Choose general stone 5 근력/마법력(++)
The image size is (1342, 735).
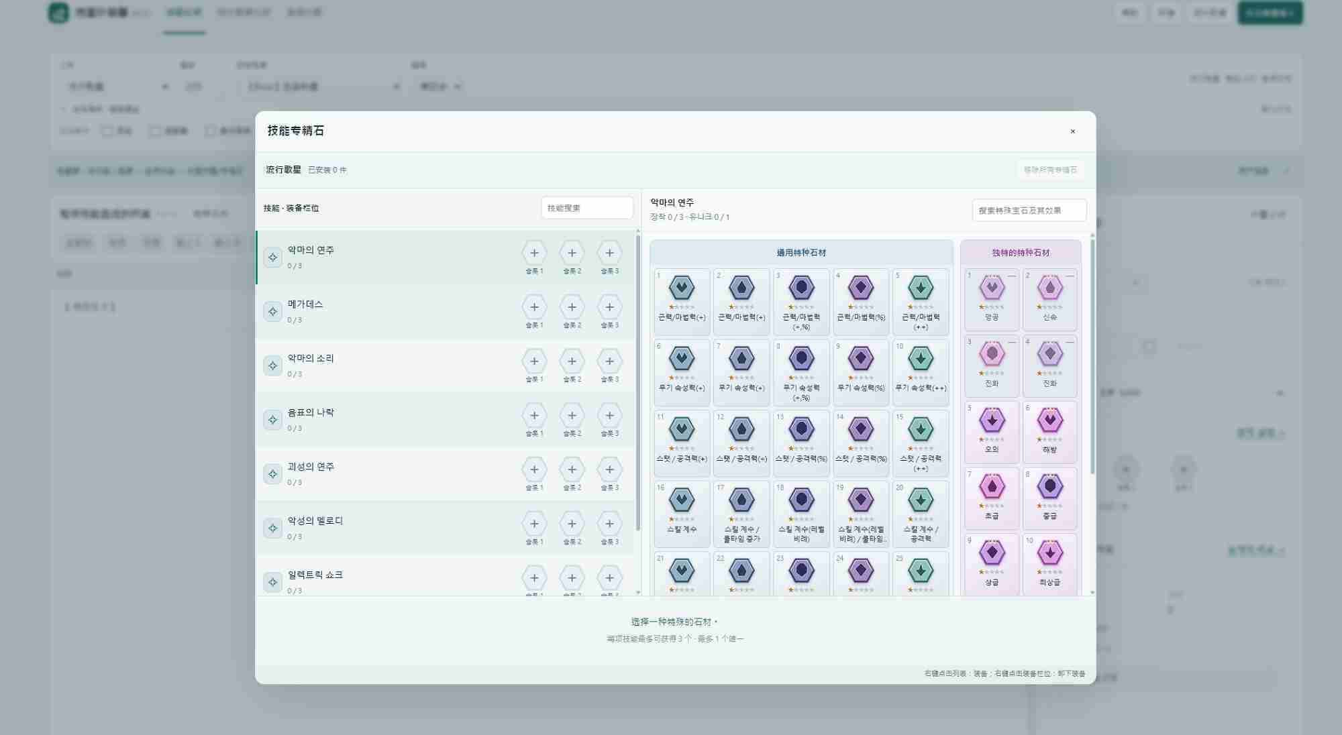coord(921,302)
